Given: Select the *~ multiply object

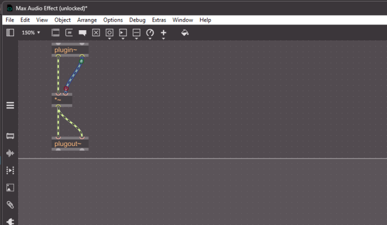Looking at the screenshot, I should tap(62, 100).
